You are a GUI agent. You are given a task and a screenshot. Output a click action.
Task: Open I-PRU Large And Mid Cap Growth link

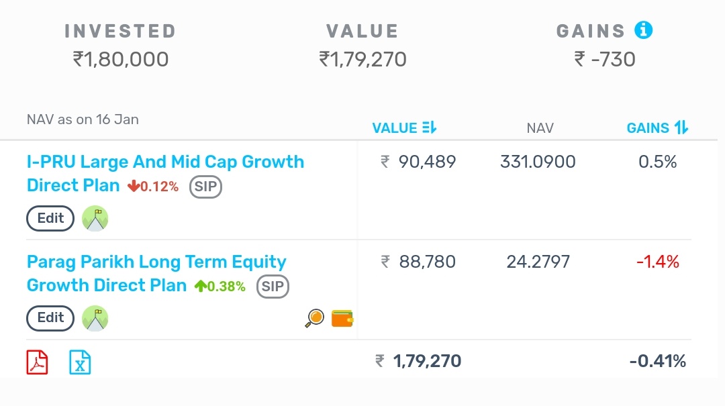click(165, 162)
